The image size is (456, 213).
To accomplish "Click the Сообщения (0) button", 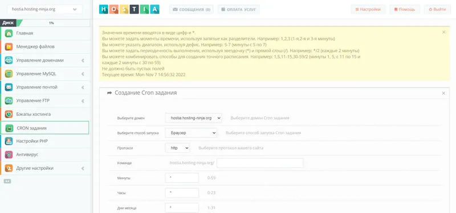I will click(192, 9).
